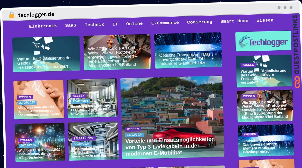Click Wissen tag on LED-Beleuchtungen card
This screenshot has width=302, height=168.
79,96
